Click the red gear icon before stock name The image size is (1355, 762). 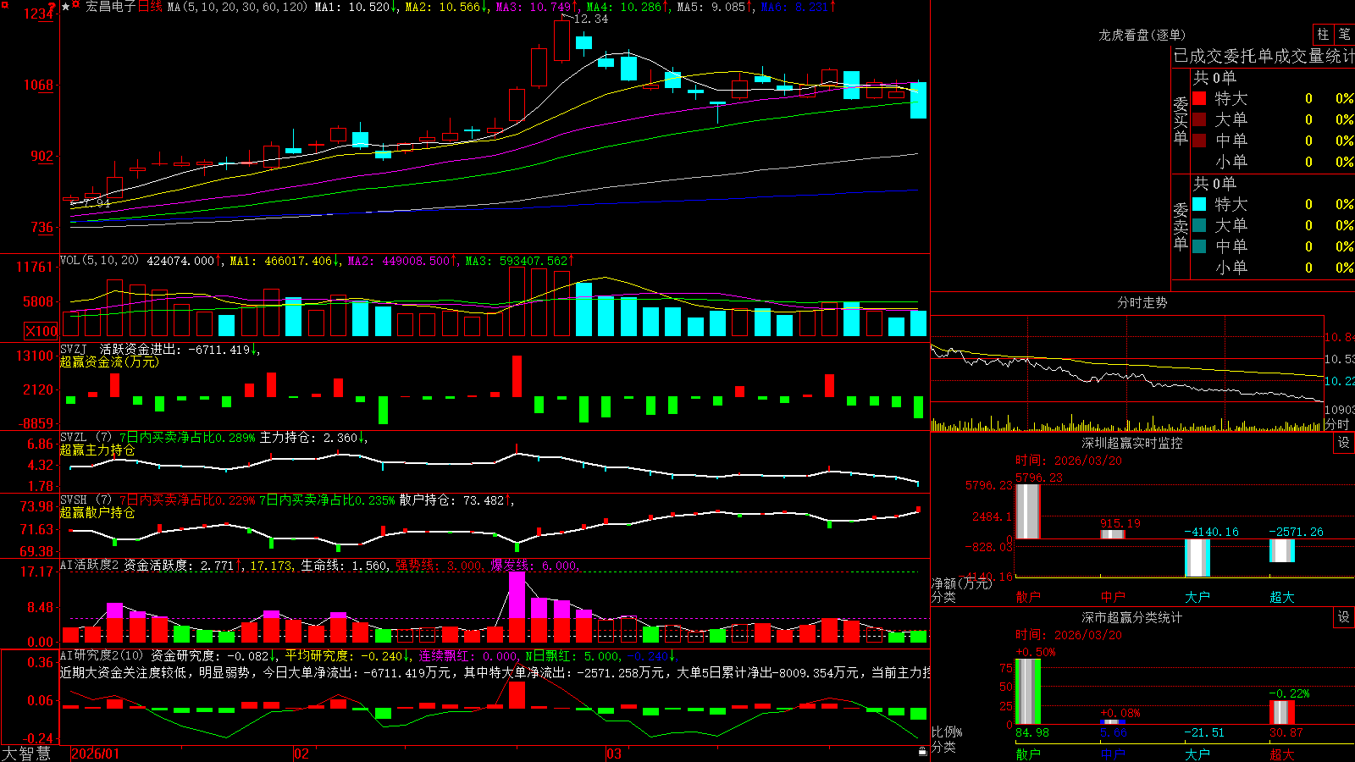pyautogui.click(x=76, y=5)
